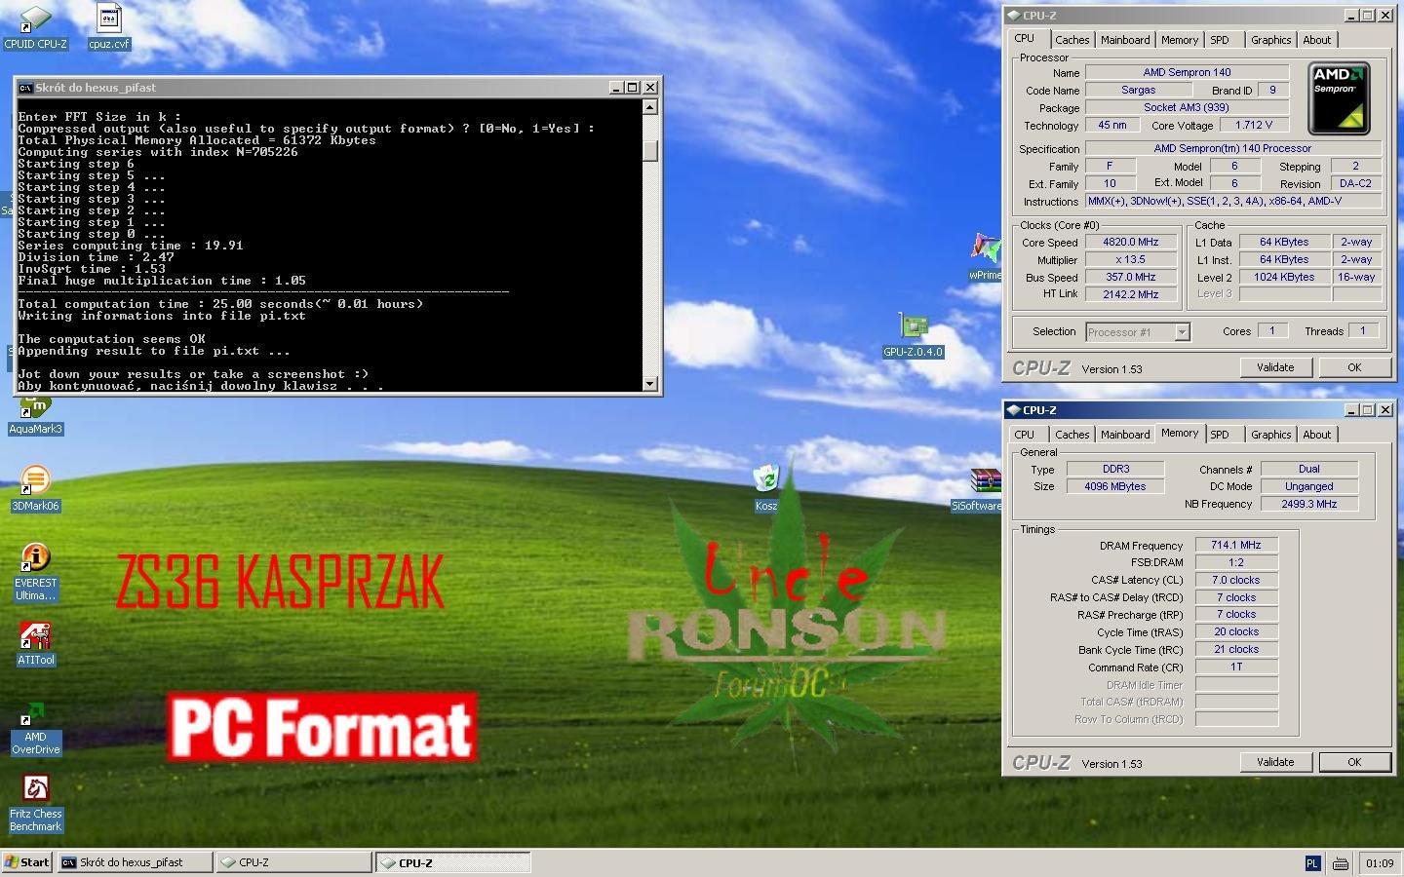
Task: Click the console scrollbar up arrow
Action: 650,107
